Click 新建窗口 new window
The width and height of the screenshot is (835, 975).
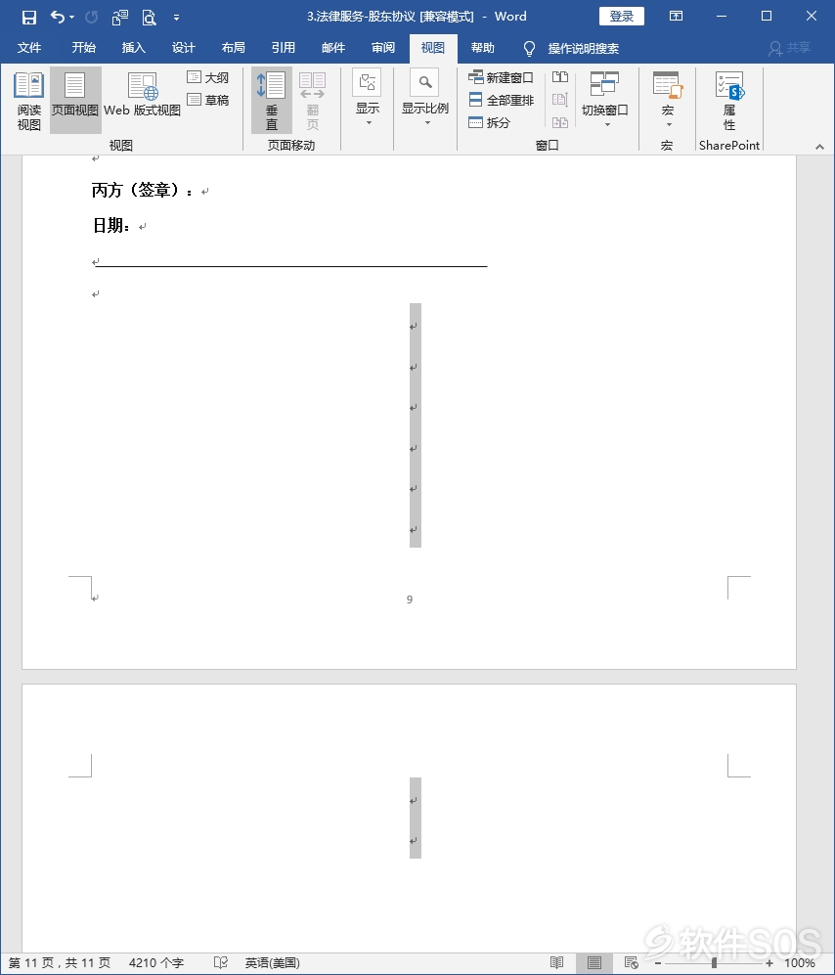[502, 77]
